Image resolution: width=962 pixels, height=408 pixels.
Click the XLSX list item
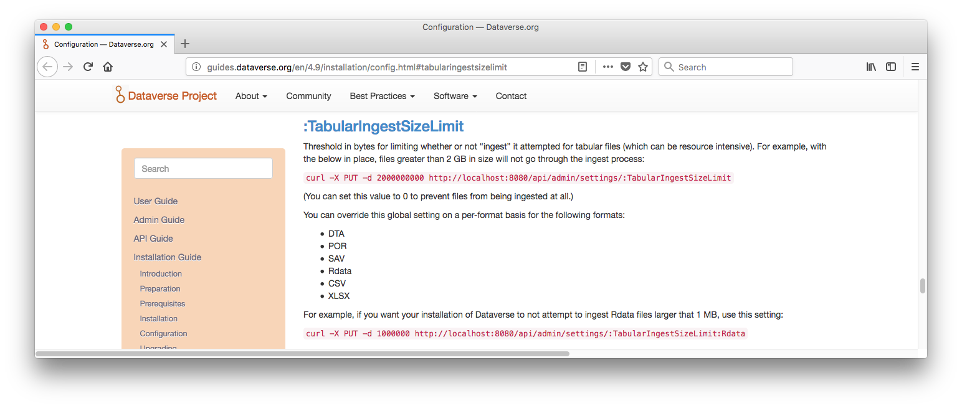tap(339, 296)
